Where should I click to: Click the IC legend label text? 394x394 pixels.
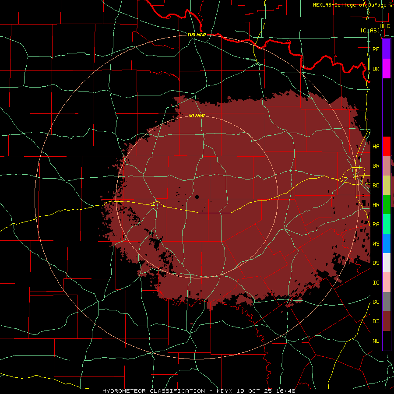[x=376, y=283]
